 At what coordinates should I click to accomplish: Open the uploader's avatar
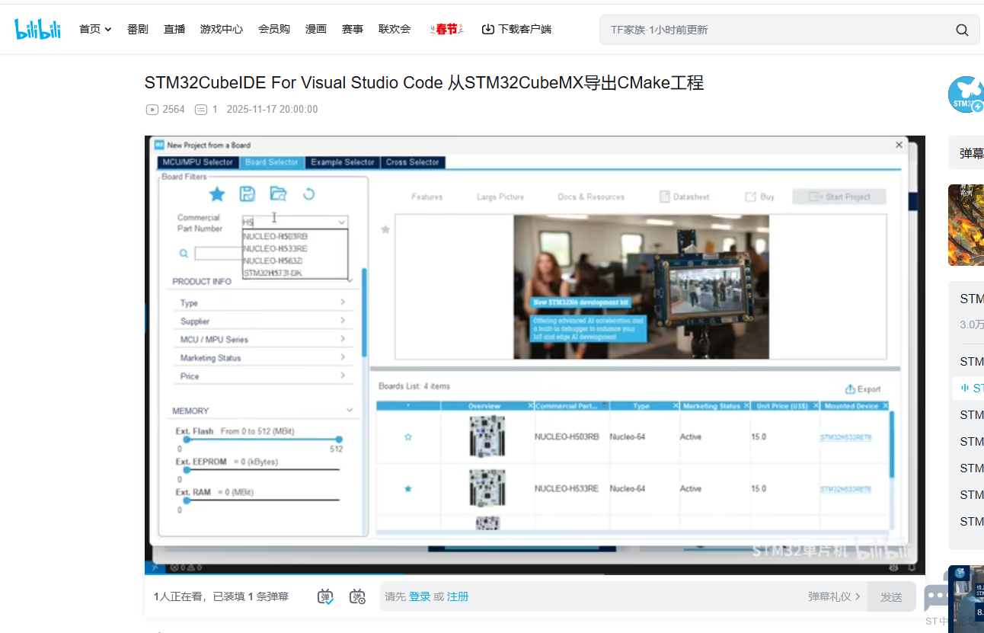tap(966, 94)
